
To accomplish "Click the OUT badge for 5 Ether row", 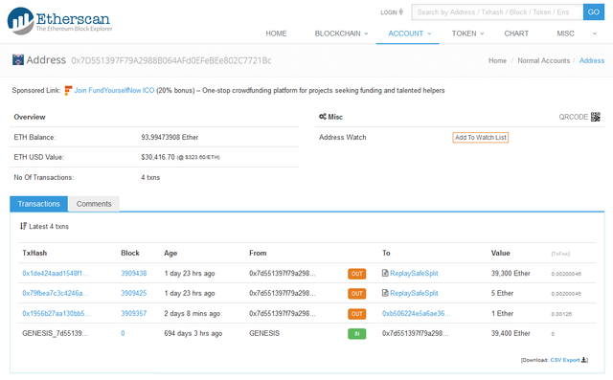I will coord(357,294).
